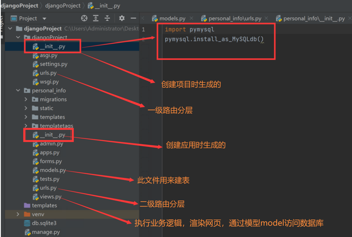The height and width of the screenshot is (237, 352).
Task: Click the locate/select opened file target icon
Action: coord(84,18)
